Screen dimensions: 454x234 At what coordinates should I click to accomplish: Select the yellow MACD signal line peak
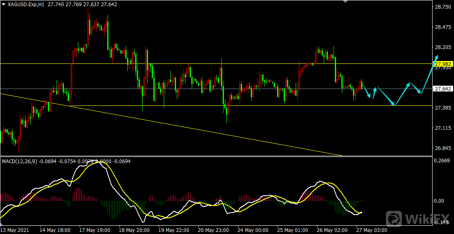tap(97, 163)
